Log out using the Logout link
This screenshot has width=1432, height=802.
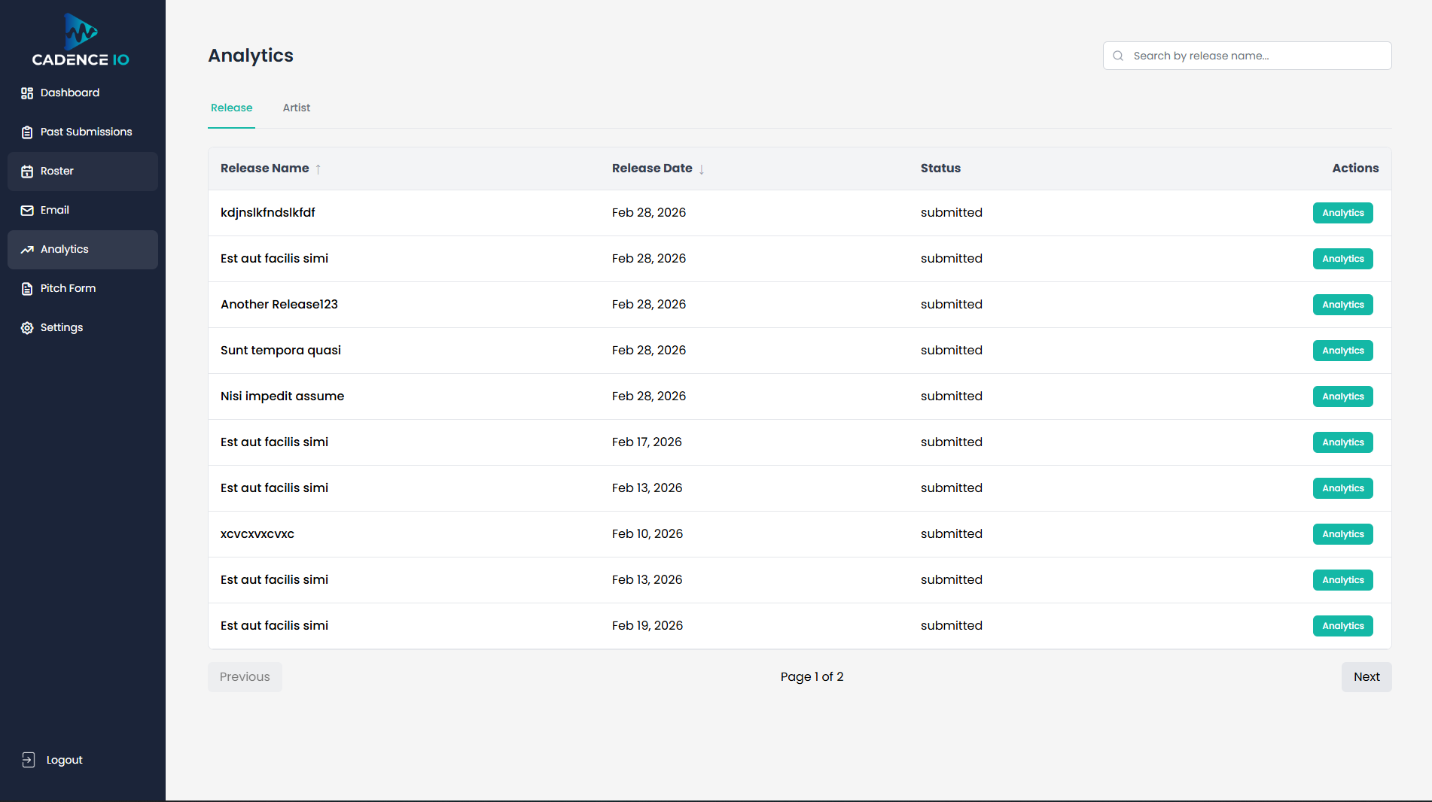tap(53, 760)
